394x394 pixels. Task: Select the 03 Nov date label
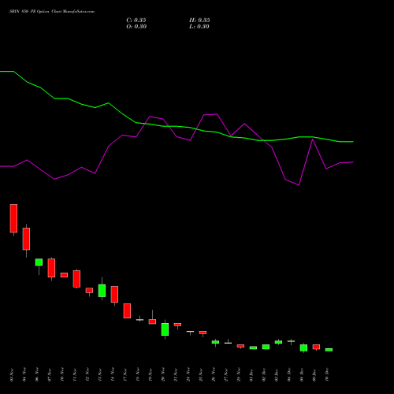(12, 375)
